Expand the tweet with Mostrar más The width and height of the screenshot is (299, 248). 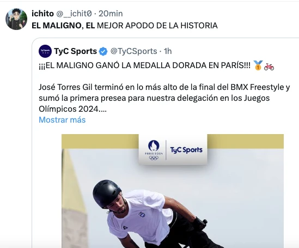click(x=62, y=120)
